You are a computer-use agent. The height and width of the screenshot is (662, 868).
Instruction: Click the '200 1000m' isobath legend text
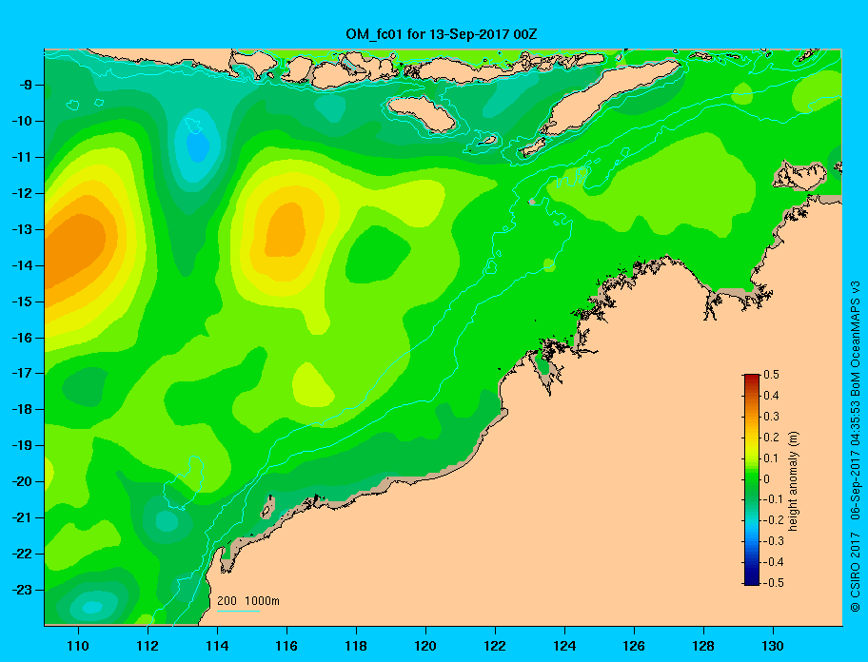[x=248, y=601]
